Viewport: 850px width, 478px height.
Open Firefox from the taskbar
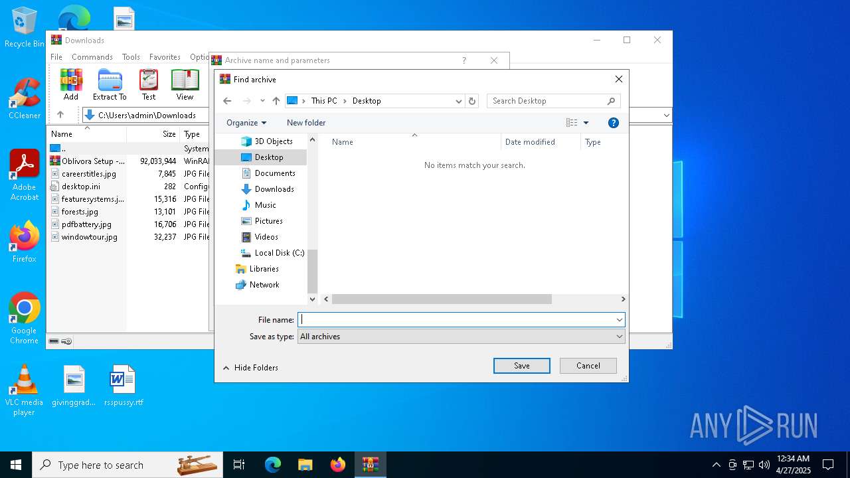(x=338, y=465)
